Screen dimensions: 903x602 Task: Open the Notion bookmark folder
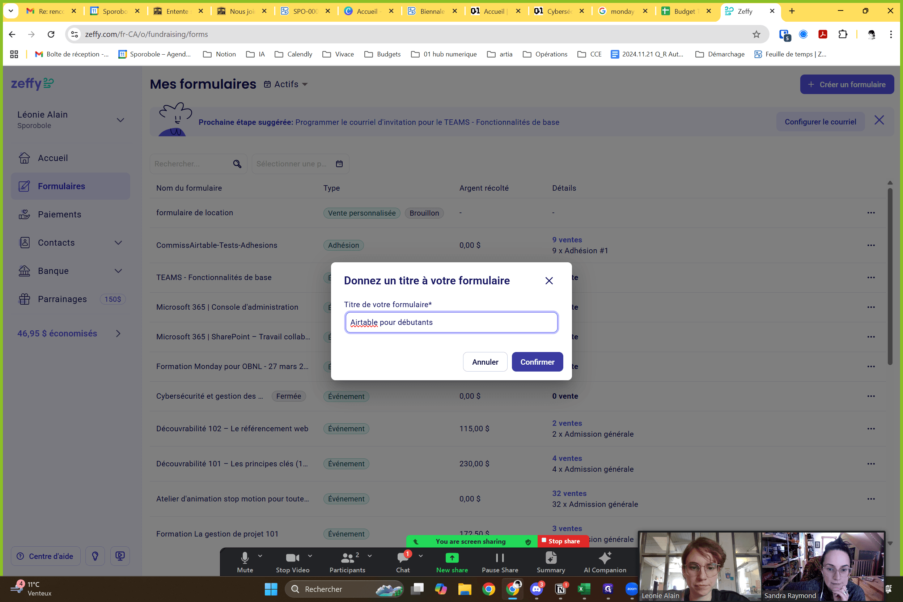click(x=219, y=54)
